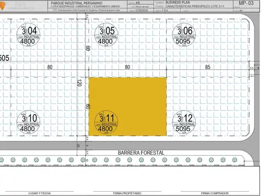
Task: Click the 'MP-03' sheet number
Action: pyautogui.click(x=246, y=3)
